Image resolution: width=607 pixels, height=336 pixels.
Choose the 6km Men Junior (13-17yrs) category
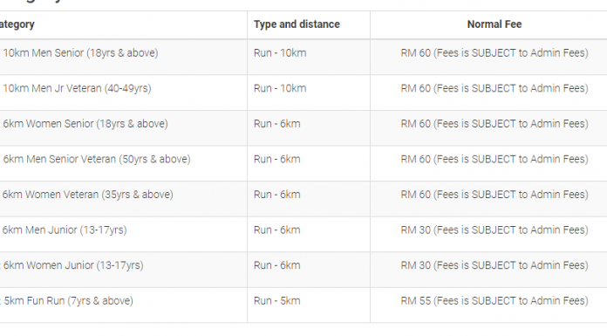(65, 230)
